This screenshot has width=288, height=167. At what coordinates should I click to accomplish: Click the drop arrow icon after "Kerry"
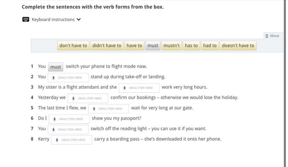tap(57, 140)
